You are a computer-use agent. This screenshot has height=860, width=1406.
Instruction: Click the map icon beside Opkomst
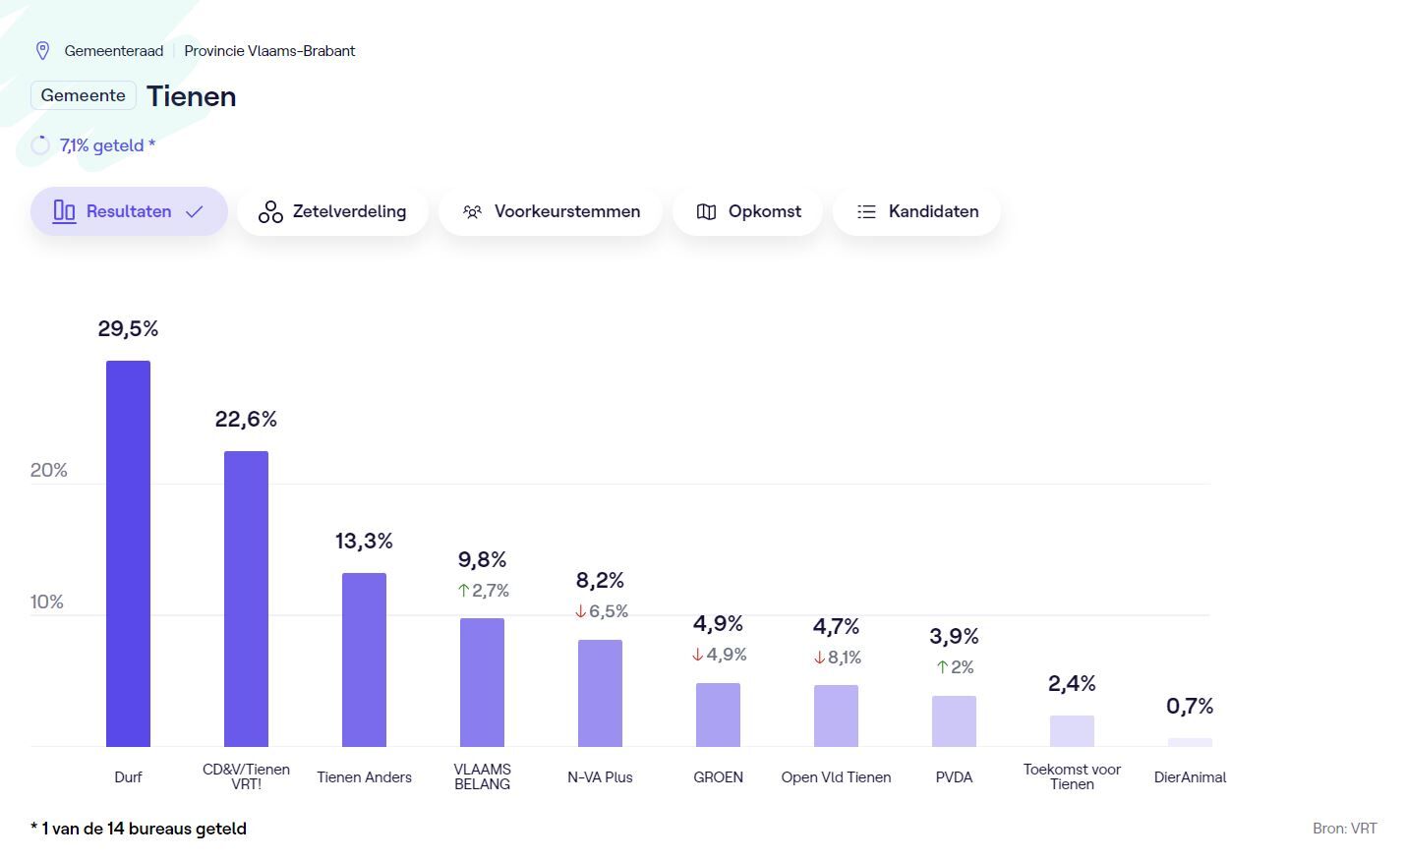click(x=706, y=212)
